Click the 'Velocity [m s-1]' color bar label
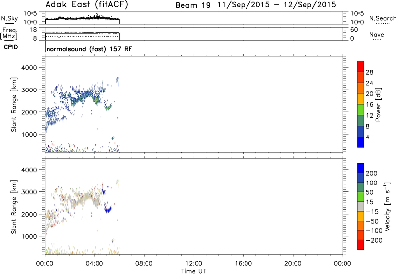Viewport: 396px width, 274px height. point(387,206)
